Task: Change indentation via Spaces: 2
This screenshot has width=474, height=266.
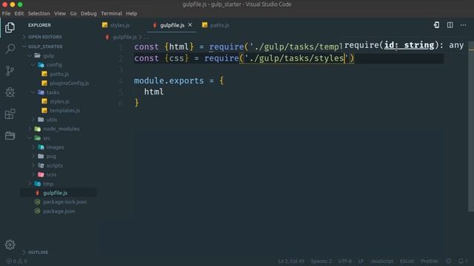Action: pyautogui.click(x=321, y=261)
